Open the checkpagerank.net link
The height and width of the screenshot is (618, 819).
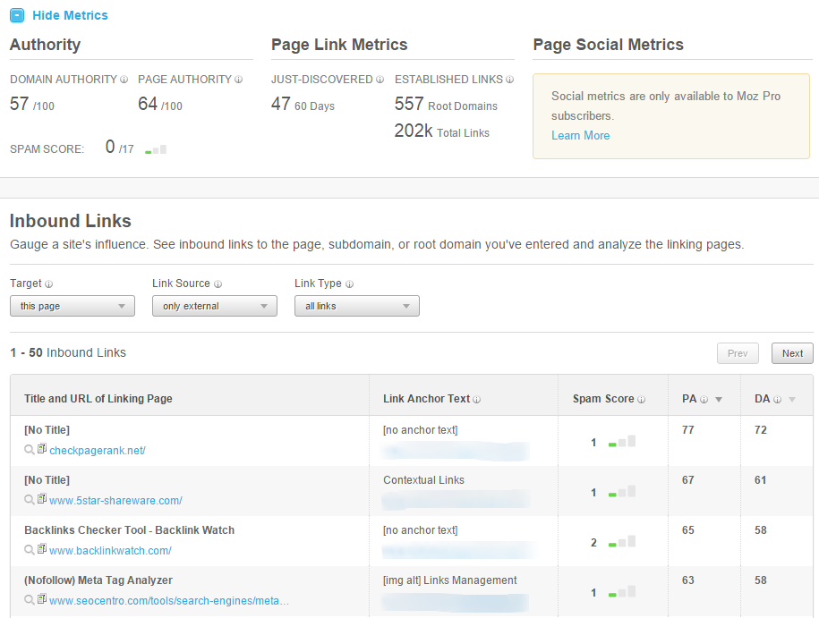[97, 451]
